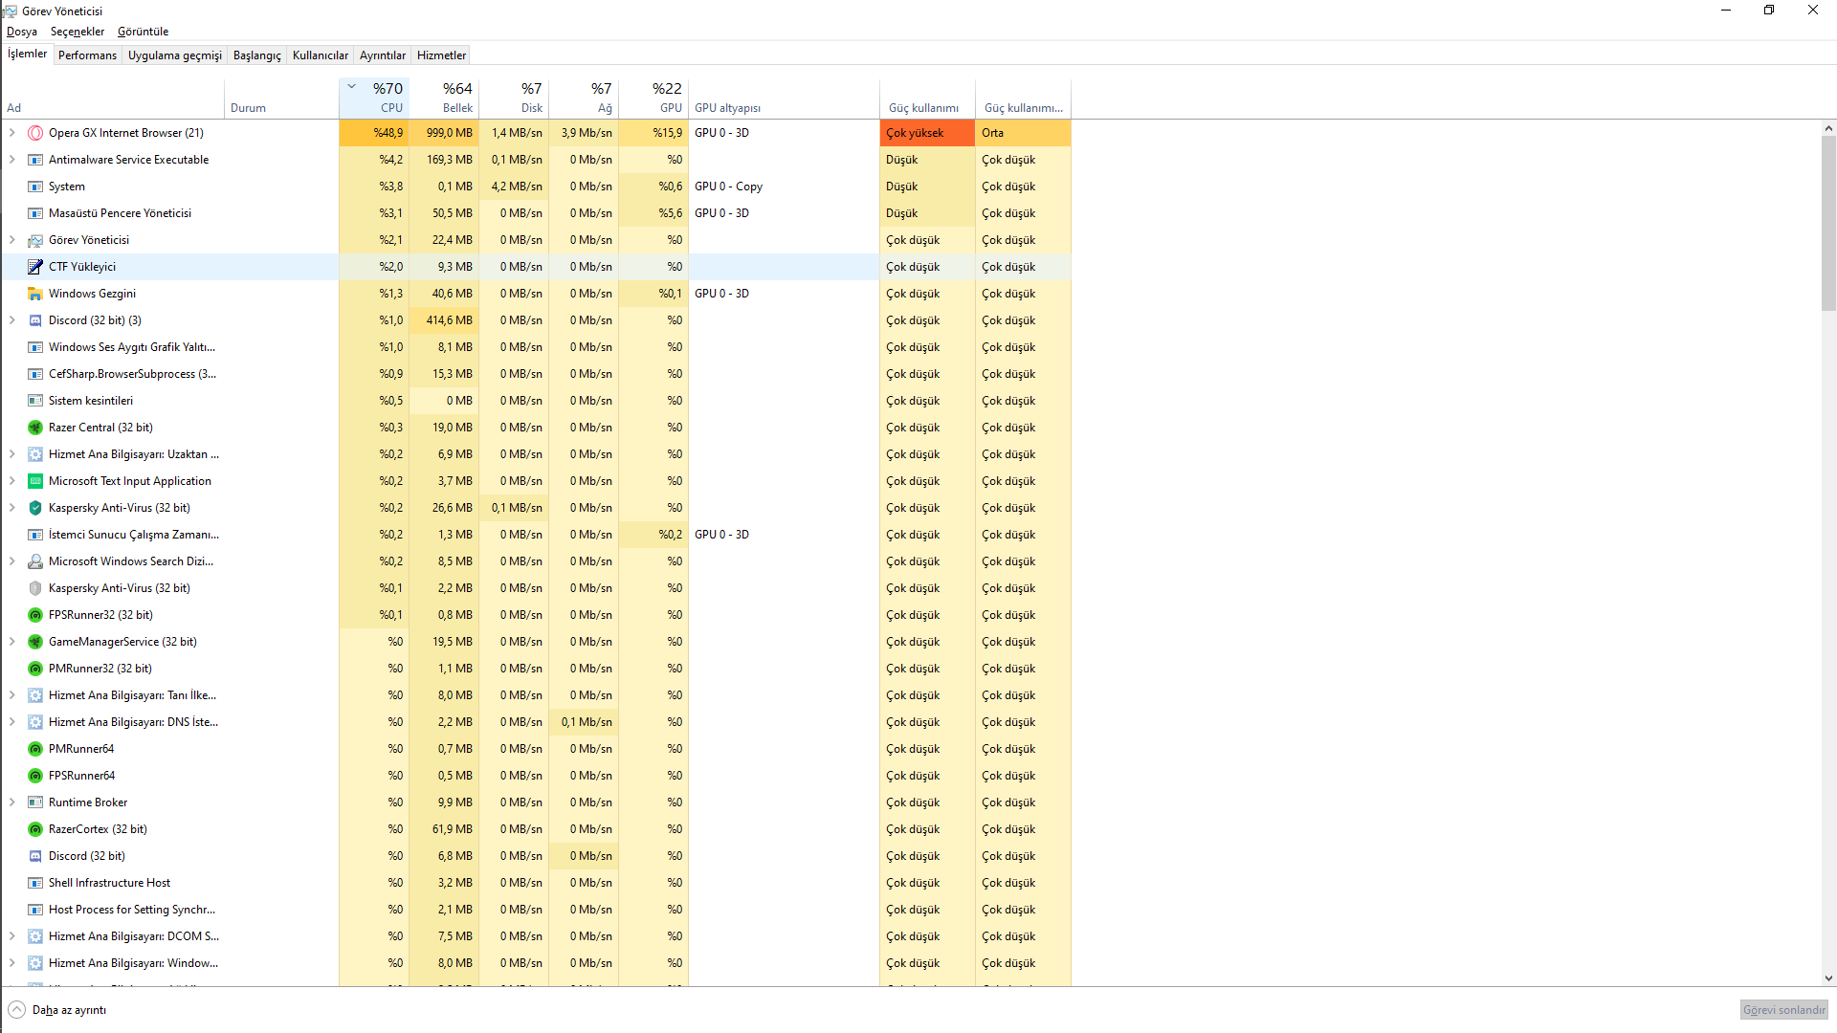Collapse view with Daha az ayrıntı
Screen dimensions: 1837x1033
[57, 1010]
